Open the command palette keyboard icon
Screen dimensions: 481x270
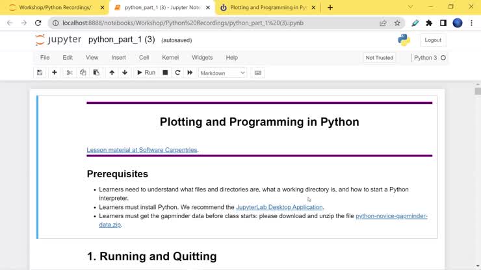pos(258,73)
